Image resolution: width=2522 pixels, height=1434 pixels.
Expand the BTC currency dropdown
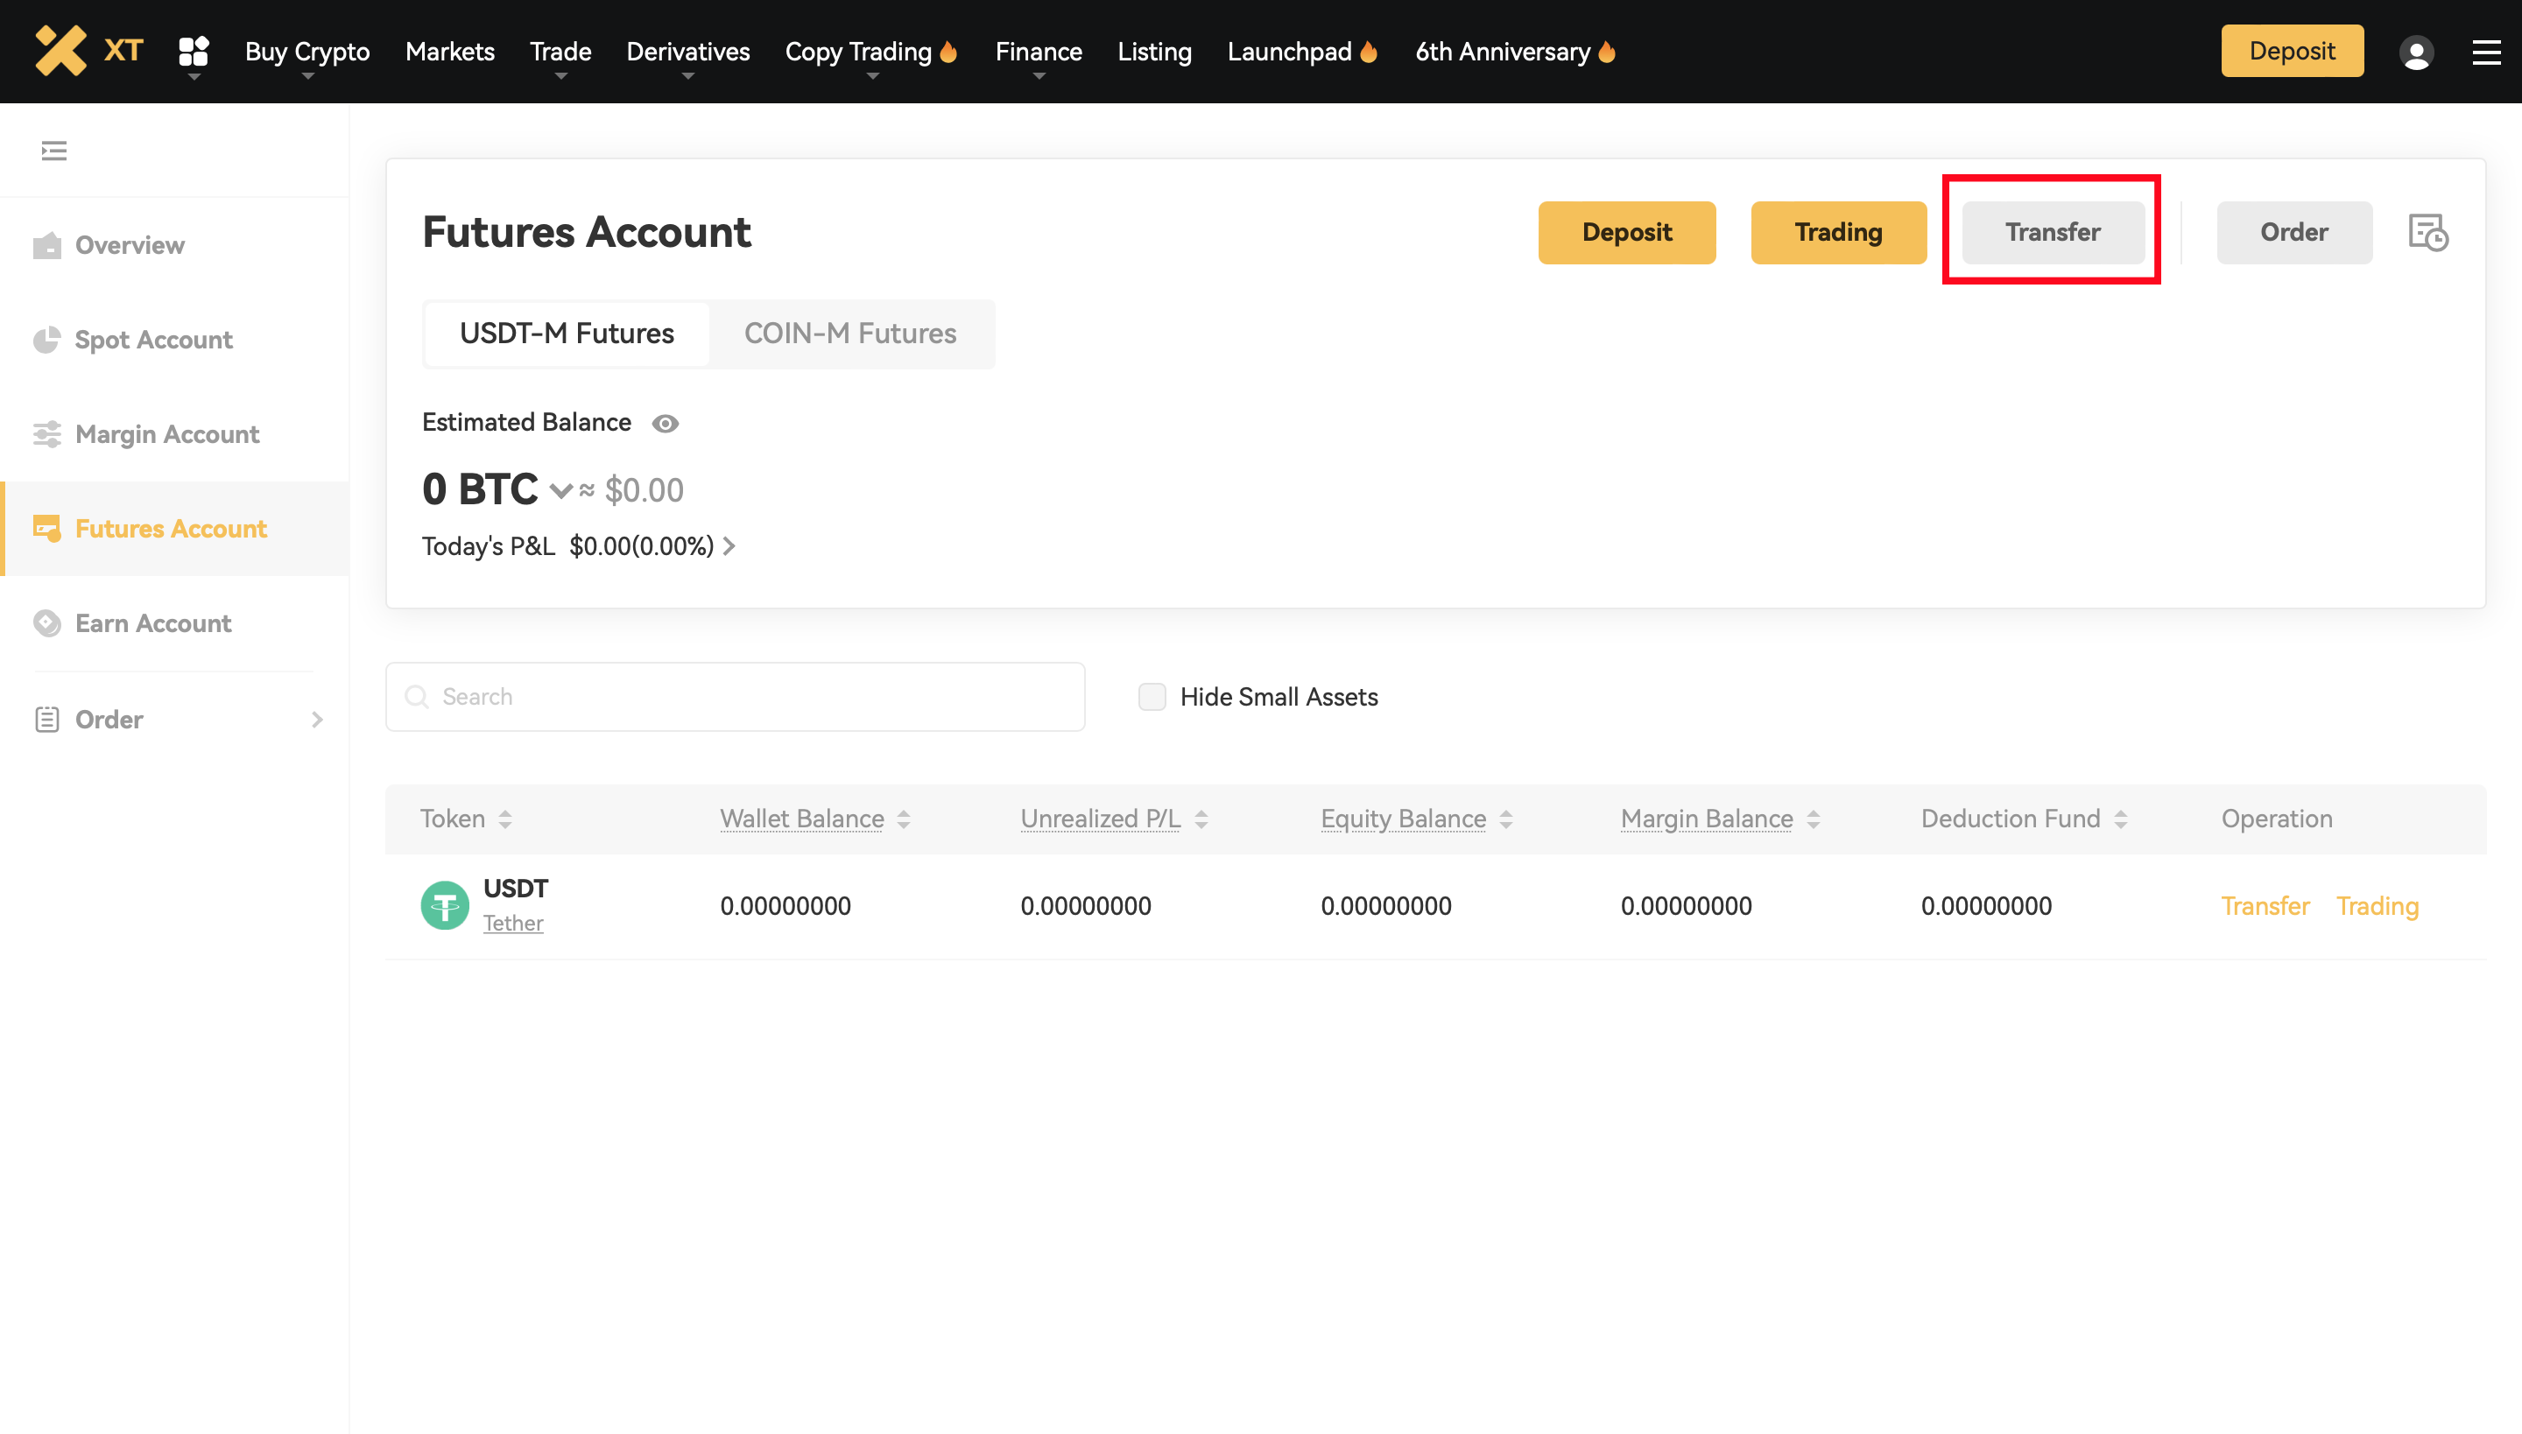(560, 490)
